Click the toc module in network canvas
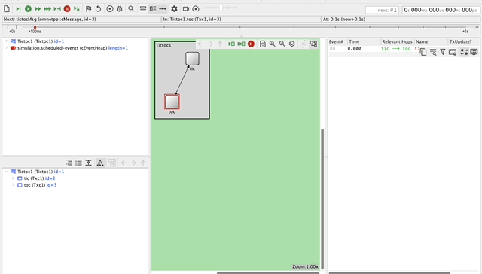This screenshot has width=482, height=274. [x=172, y=102]
